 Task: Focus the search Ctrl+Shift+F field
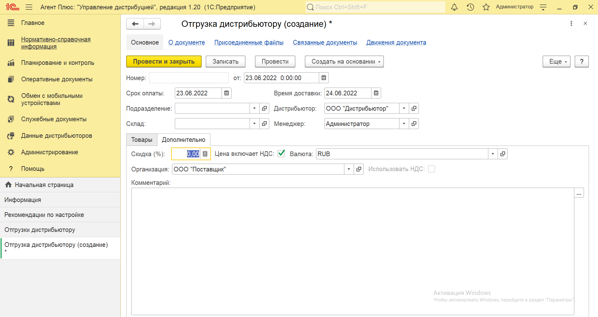click(375, 7)
